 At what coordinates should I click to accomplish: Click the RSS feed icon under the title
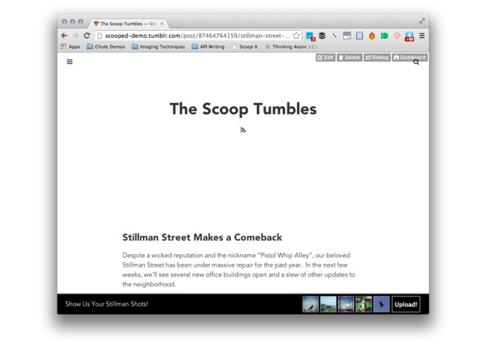tap(243, 130)
